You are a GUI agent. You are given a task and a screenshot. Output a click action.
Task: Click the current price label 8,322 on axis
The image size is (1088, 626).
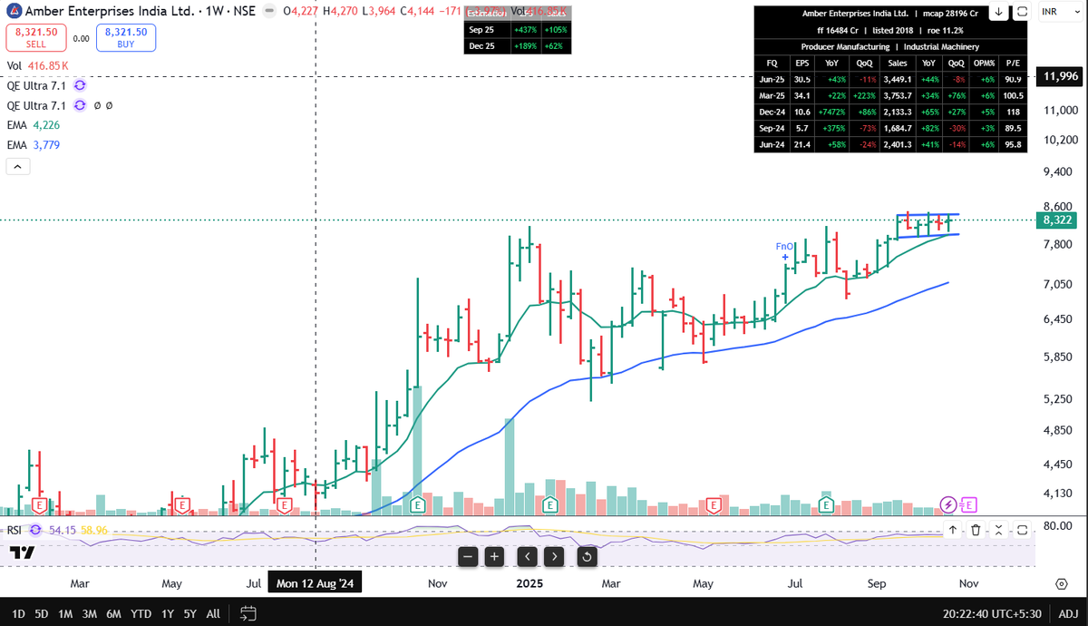(1058, 220)
